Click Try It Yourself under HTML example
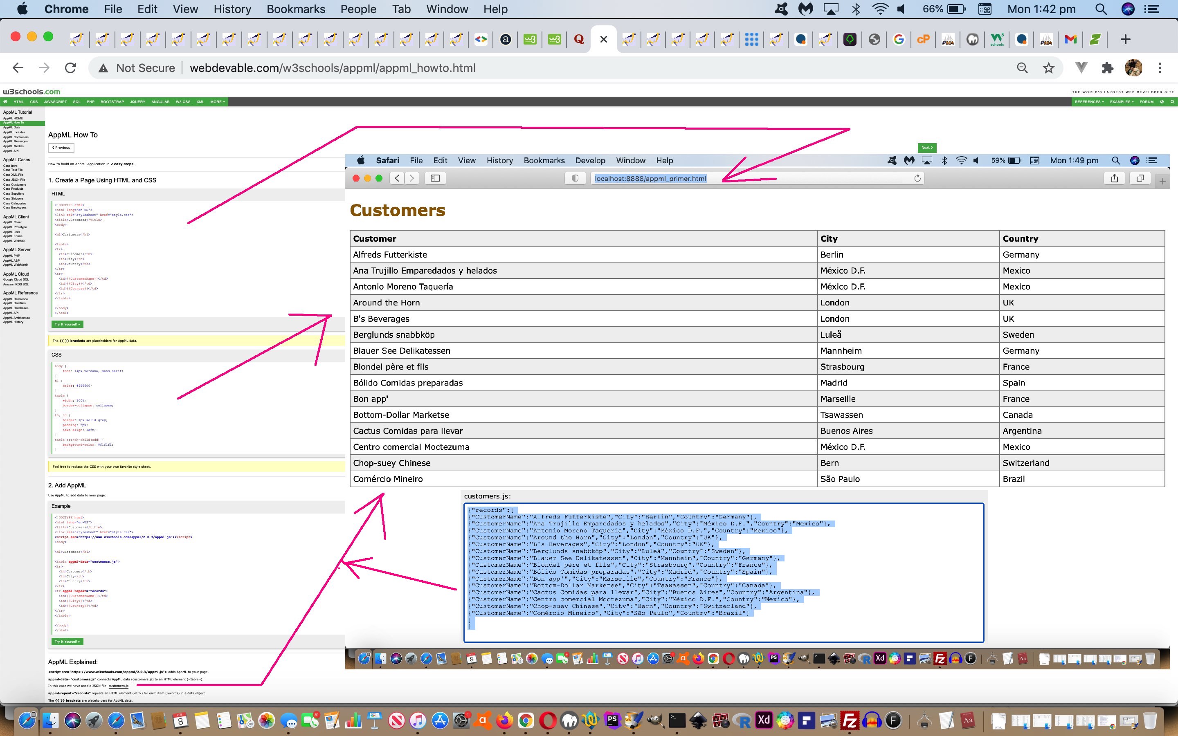1178x736 pixels. point(67,324)
